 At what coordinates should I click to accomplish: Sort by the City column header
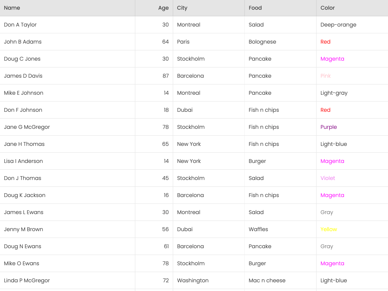click(182, 8)
